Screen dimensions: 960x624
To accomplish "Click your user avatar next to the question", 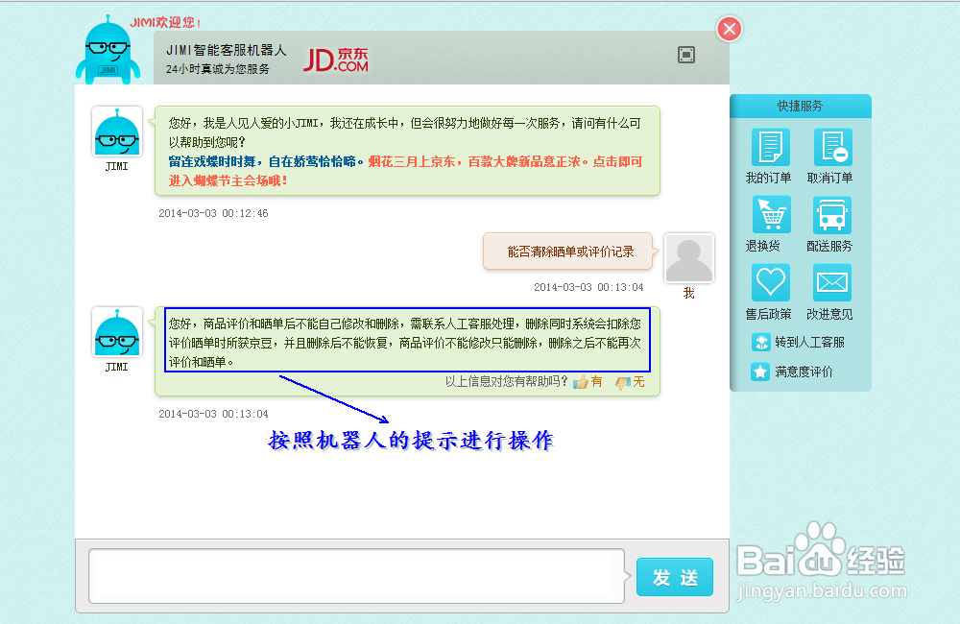I will 688,255.
